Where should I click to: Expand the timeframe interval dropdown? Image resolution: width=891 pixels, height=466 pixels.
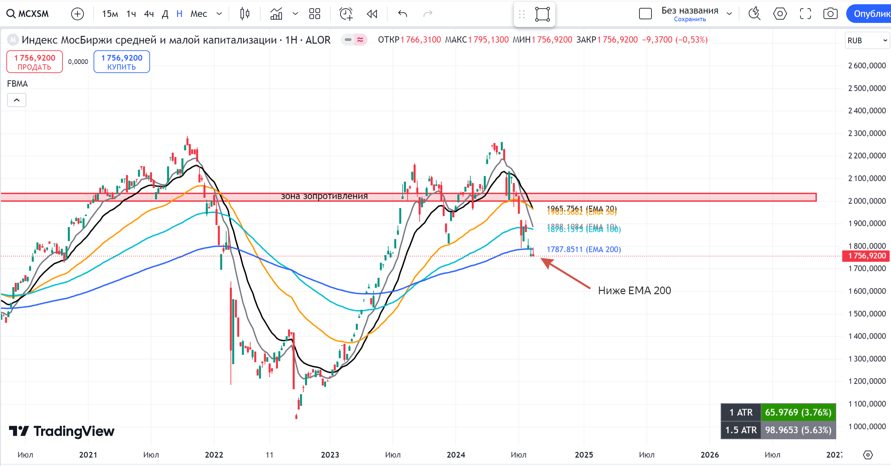(x=219, y=14)
